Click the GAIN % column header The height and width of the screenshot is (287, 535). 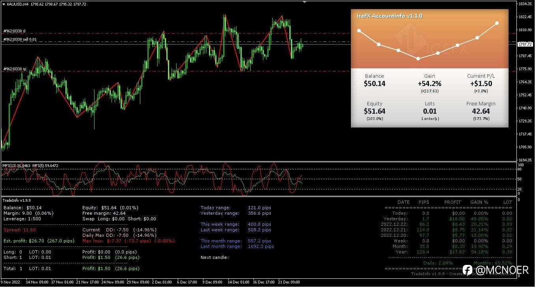click(479, 202)
